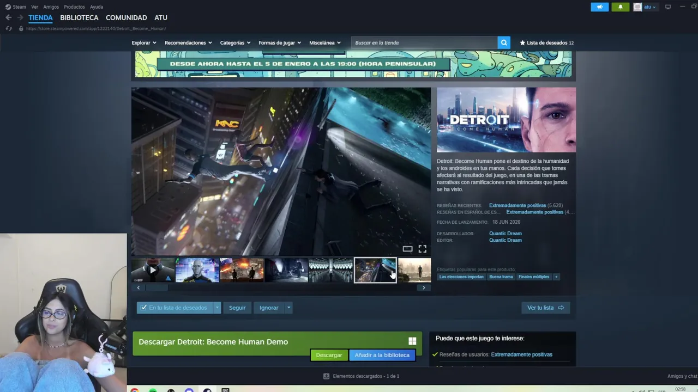The image size is (698, 392).
Task: Click the atu profile avatar
Action: 637,7
